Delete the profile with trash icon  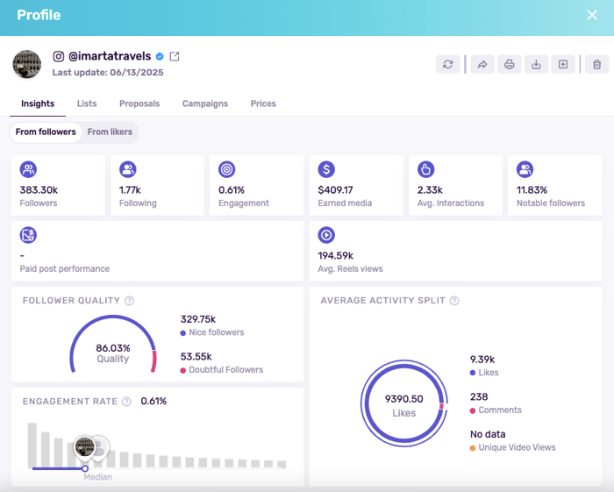click(x=596, y=64)
